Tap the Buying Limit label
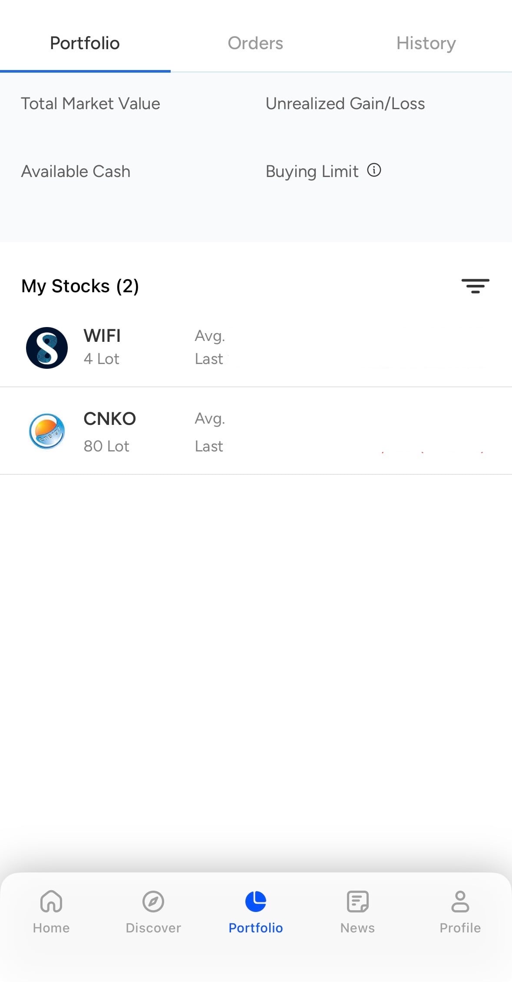The image size is (512, 982). 312,171
